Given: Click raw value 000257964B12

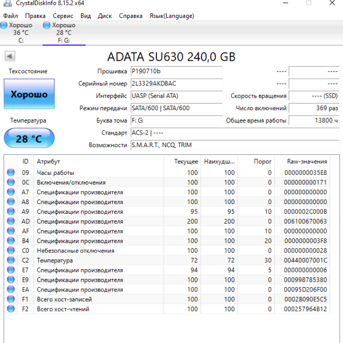Looking at the screenshot, I should pyautogui.click(x=306, y=309).
